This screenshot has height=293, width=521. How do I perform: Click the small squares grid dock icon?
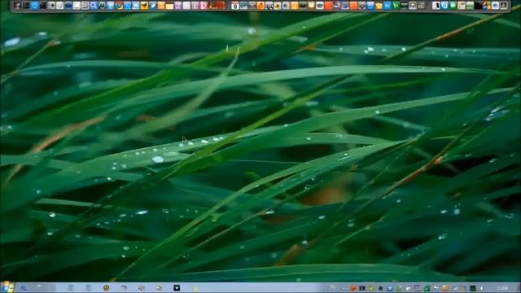coord(422,6)
